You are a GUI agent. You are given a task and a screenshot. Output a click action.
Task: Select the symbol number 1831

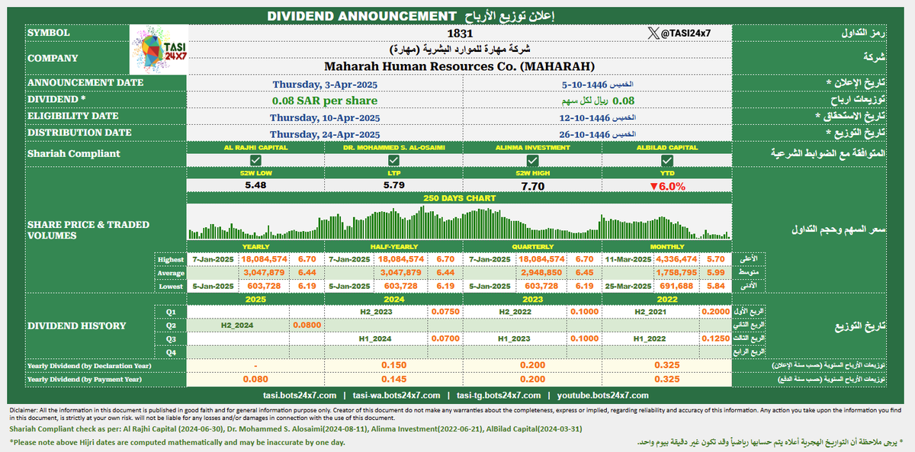pyautogui.click(x=460, y=34)
